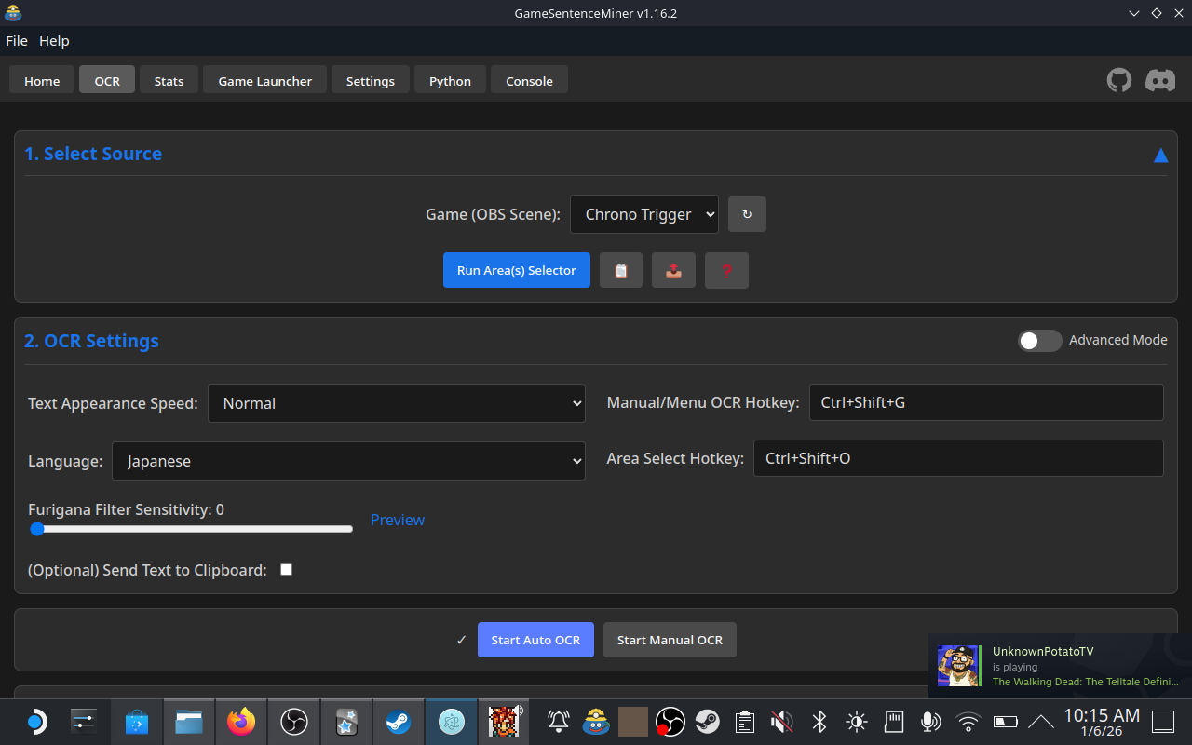Unmute audio via the muted speaker tray icon
Image resolution: width=1192 pixels, height=745 pixels.
pos(781,722)
